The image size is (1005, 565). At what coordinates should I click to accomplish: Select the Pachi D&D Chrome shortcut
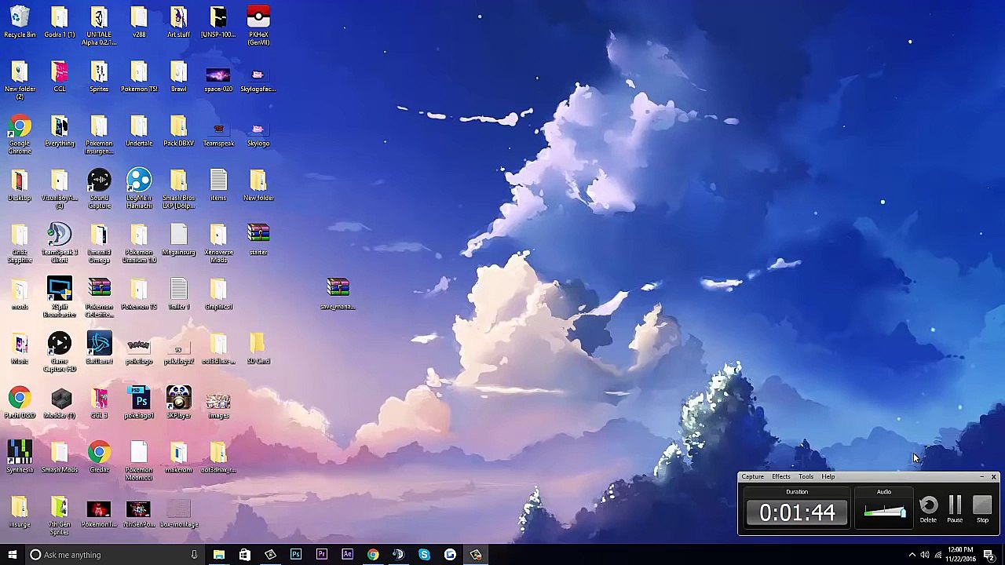(x=20, y=403)
